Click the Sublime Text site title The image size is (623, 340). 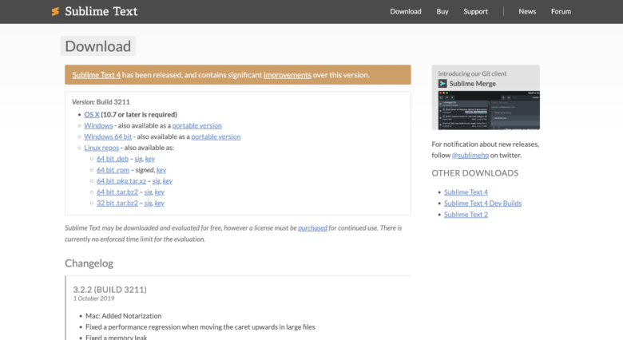pyautogui.click(x=101, y=11)
